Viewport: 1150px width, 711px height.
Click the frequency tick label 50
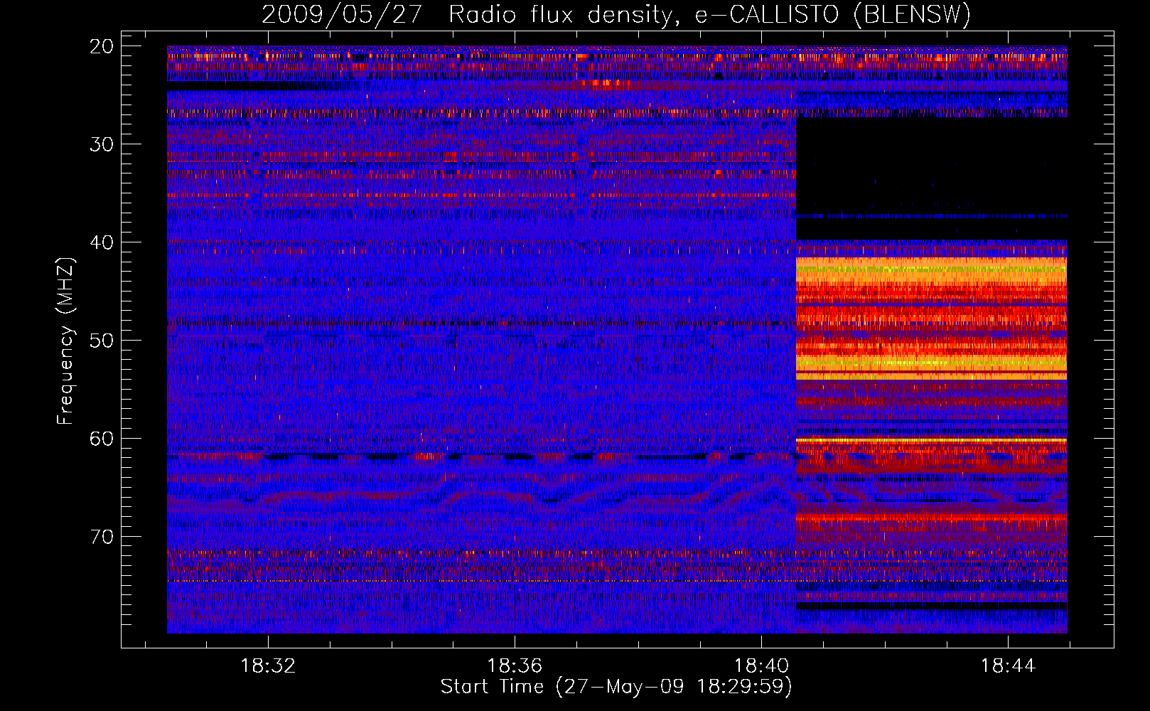pos(102,341)
